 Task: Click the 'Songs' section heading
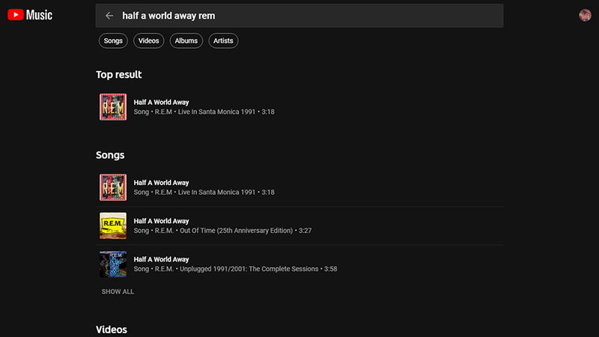click(110, 155)
